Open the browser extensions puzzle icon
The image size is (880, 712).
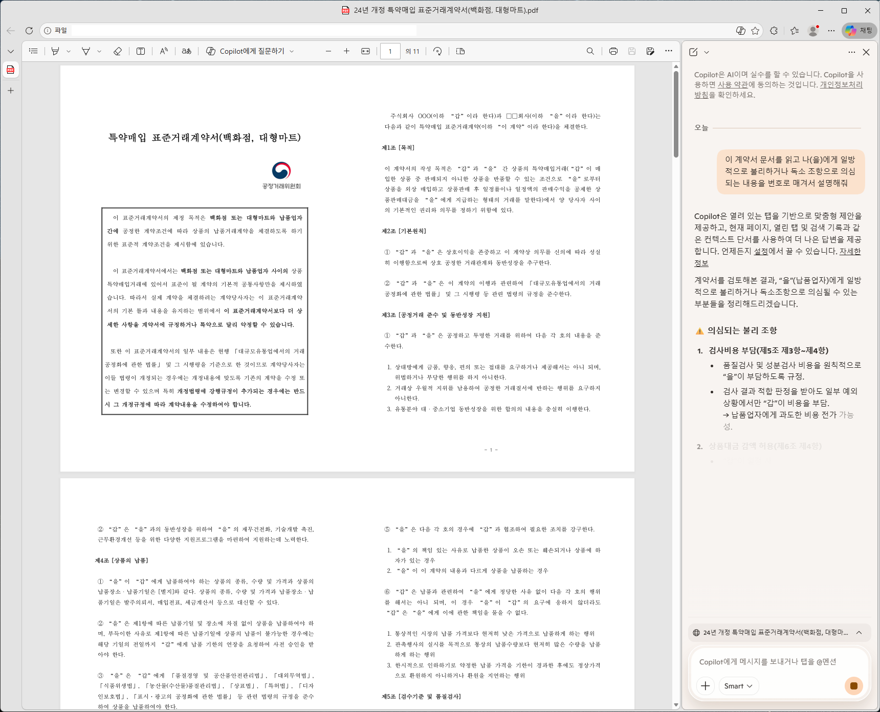pyautogui.click(x=774, y=31)
